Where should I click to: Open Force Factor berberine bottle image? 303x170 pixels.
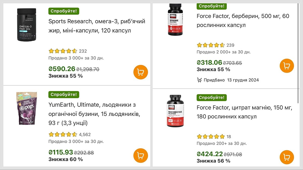click(x=175, y=19)
